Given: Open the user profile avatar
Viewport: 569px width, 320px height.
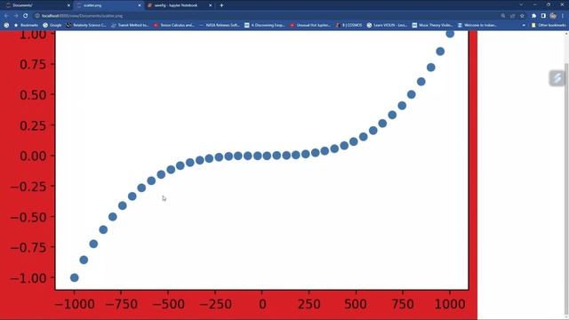Looking at the screenshot, I should click(553, 16).
